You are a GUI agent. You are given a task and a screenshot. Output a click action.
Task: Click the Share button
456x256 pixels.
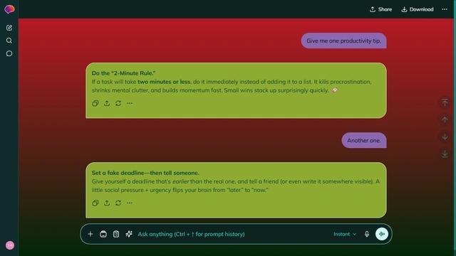[380, 9]
